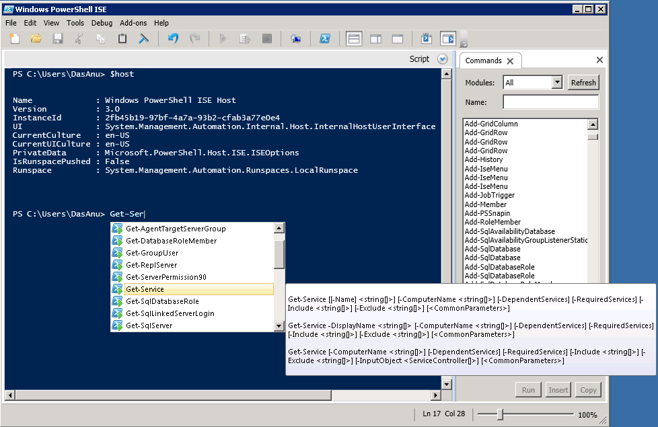Clear the console pane icon
Image resolution: width=658 pixels, height=427 pixels.
click(x=143, y=39)
